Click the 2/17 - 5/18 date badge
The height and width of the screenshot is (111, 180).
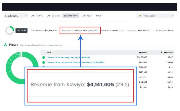22,30
